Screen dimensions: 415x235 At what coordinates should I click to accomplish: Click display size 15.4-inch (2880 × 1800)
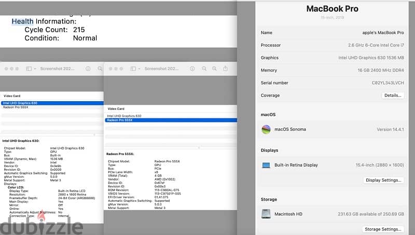coord(380,165)
